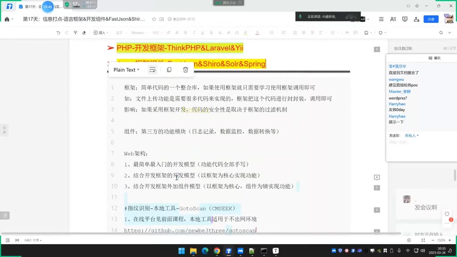
Task: Open the 1461 个字 word count dropdown
Action: coord(33,240)
